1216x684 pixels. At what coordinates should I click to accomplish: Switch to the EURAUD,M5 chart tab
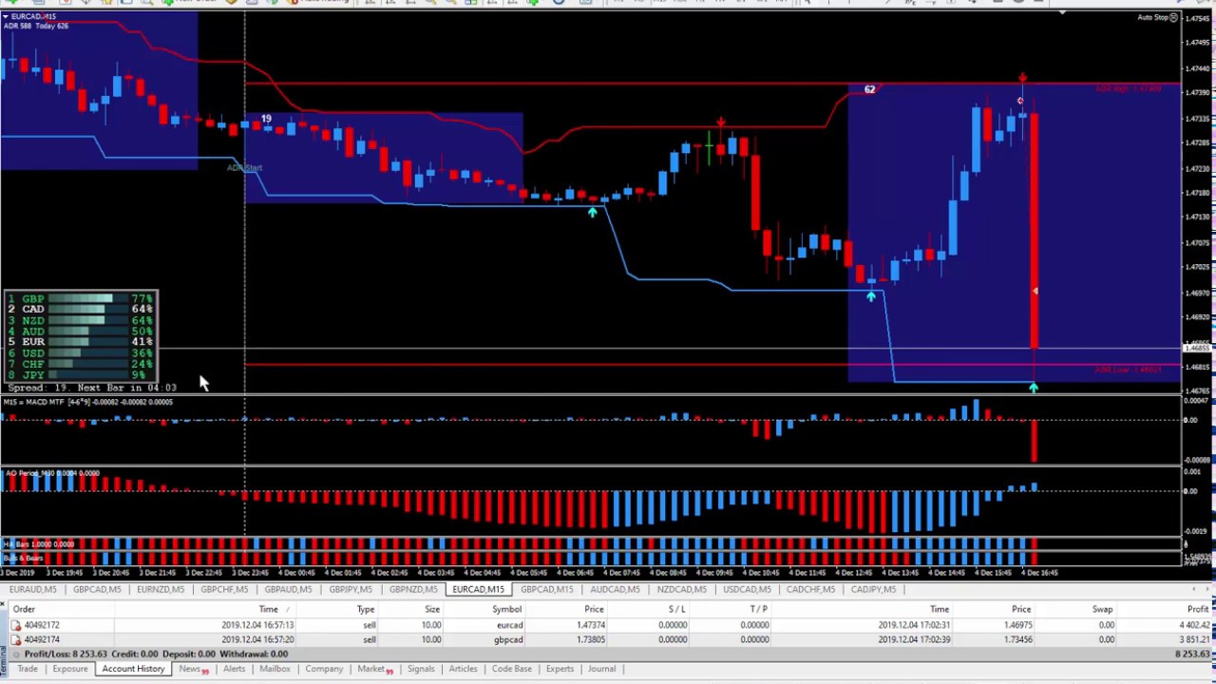point(33,589)
